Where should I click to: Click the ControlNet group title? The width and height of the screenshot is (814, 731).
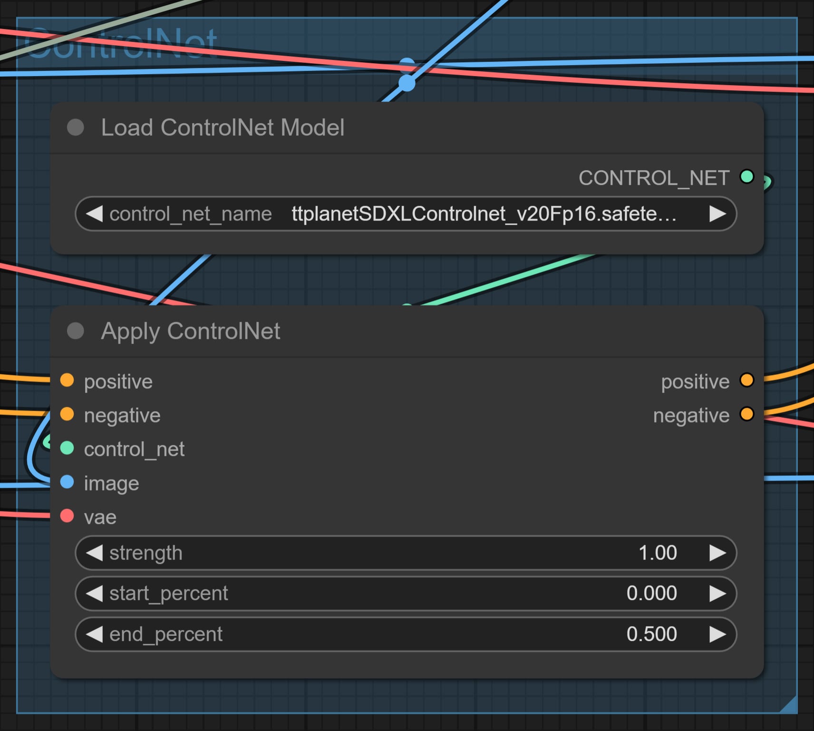point(122,44)
